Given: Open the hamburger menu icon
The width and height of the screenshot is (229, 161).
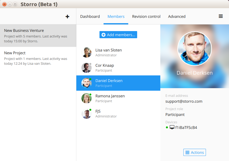Looking at the screenshot, I should tap(221, 16).
